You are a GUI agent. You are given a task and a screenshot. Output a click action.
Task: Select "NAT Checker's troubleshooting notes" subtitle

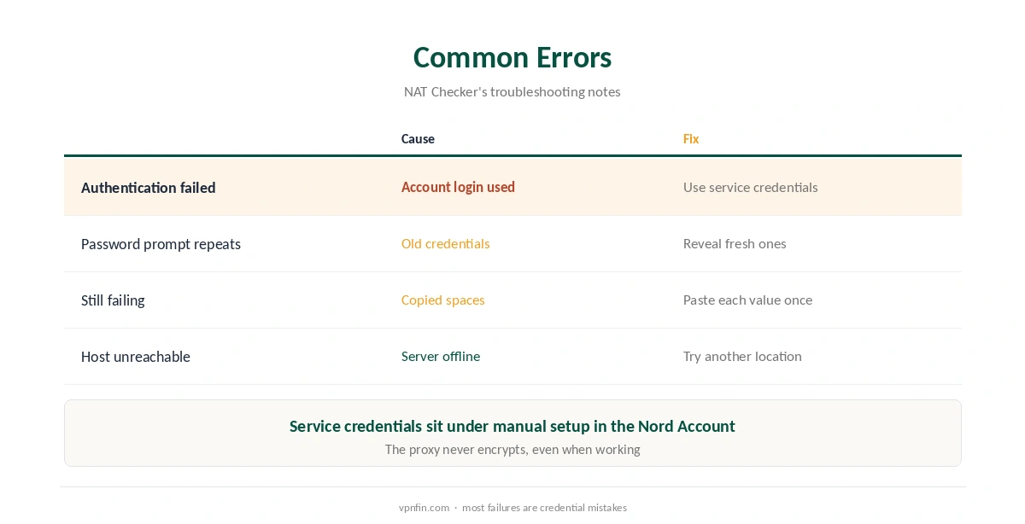click(512, 91)
